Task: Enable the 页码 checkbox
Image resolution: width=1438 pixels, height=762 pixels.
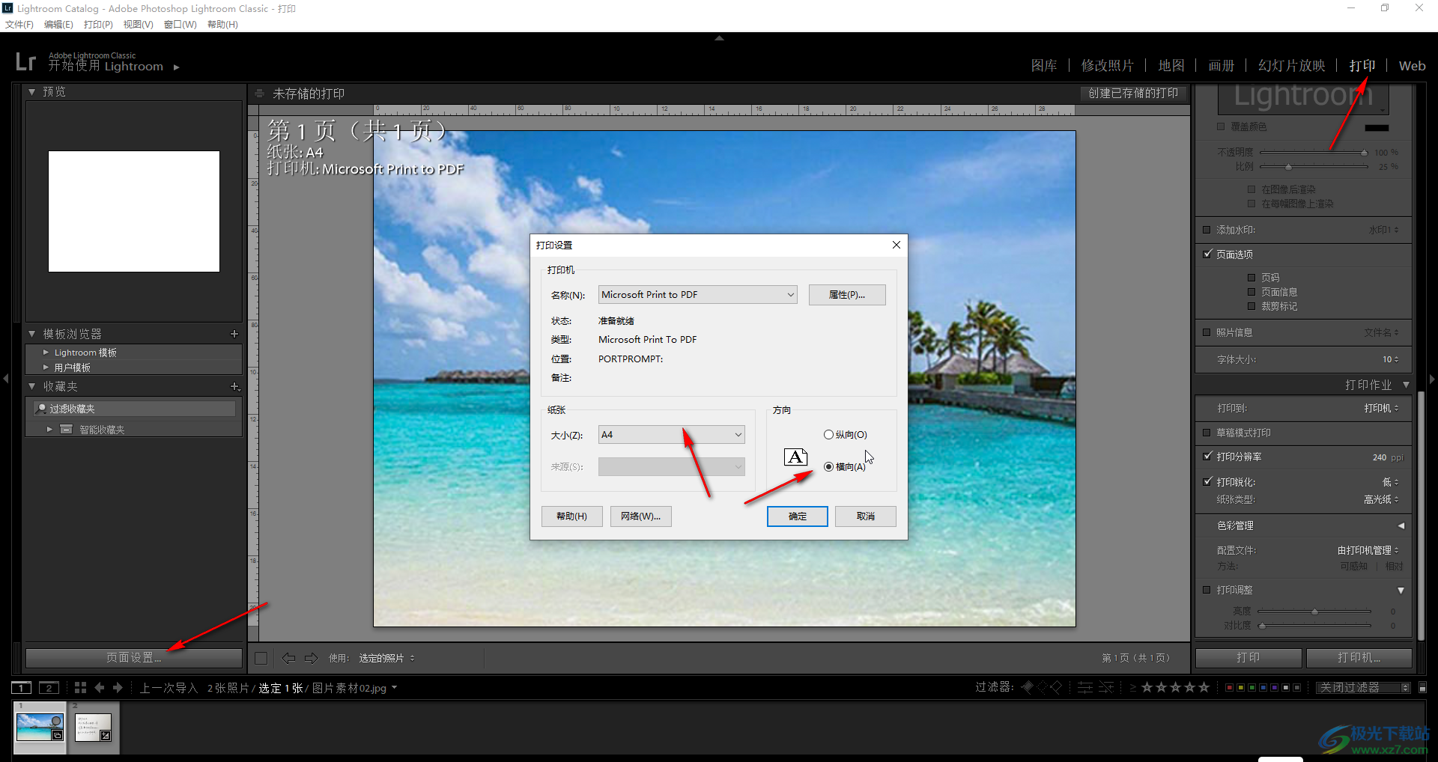Action: point(1251,278)
